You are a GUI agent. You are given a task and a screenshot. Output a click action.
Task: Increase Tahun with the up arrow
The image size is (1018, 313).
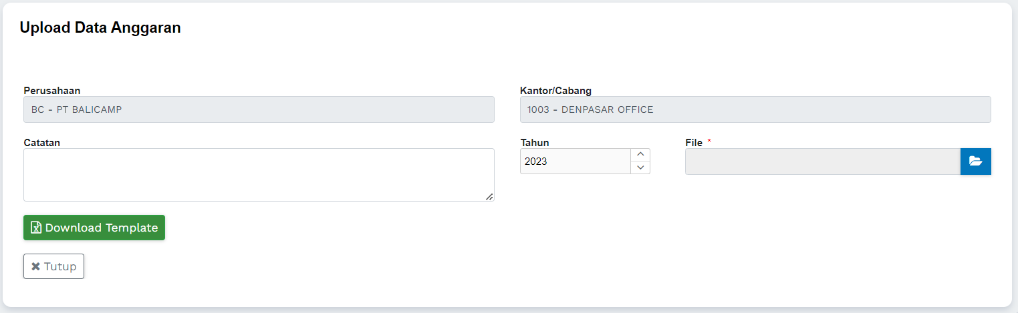pos(640,155)
